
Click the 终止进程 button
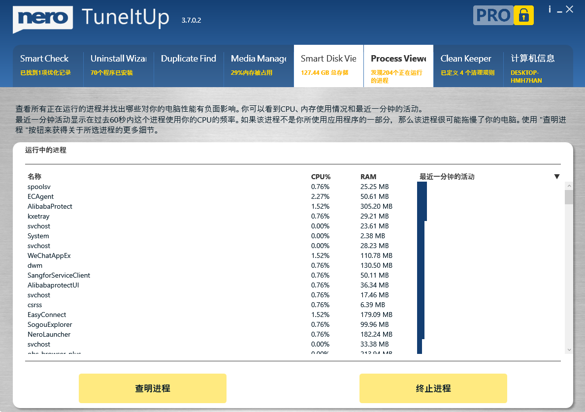(x=433, y=388)
